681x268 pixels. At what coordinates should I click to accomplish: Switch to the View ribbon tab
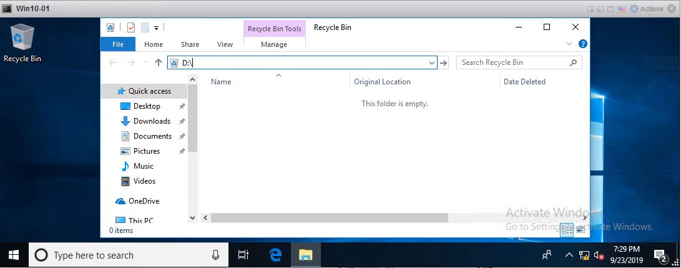click(x=225, y=44)
